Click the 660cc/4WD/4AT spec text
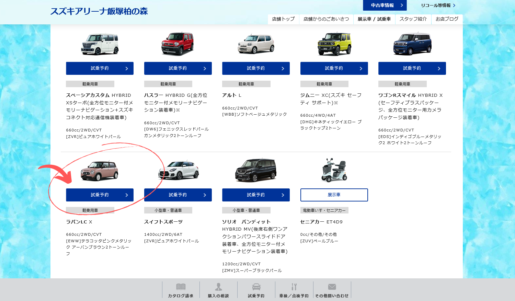Screen dimensions: 515x301 318,116
